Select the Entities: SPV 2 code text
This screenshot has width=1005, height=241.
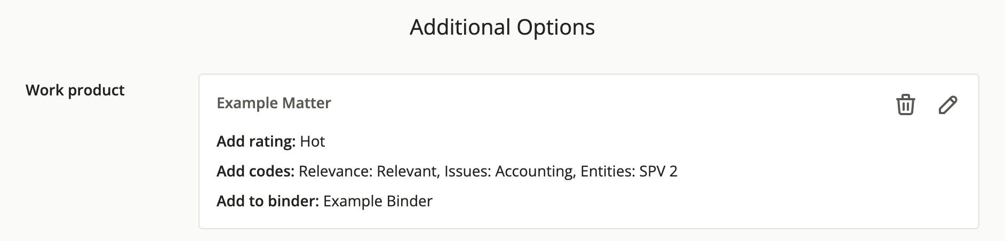[x=629, y=171]
